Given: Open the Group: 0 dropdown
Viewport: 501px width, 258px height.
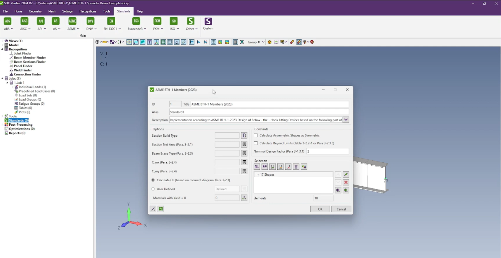Looking at the screenshot, I should tap(256, 42).
